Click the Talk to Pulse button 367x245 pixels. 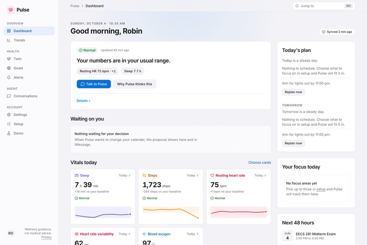[94, 84]
